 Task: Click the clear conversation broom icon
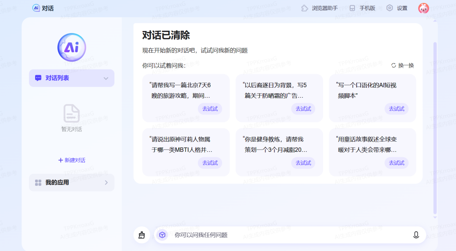click(142, 235)
